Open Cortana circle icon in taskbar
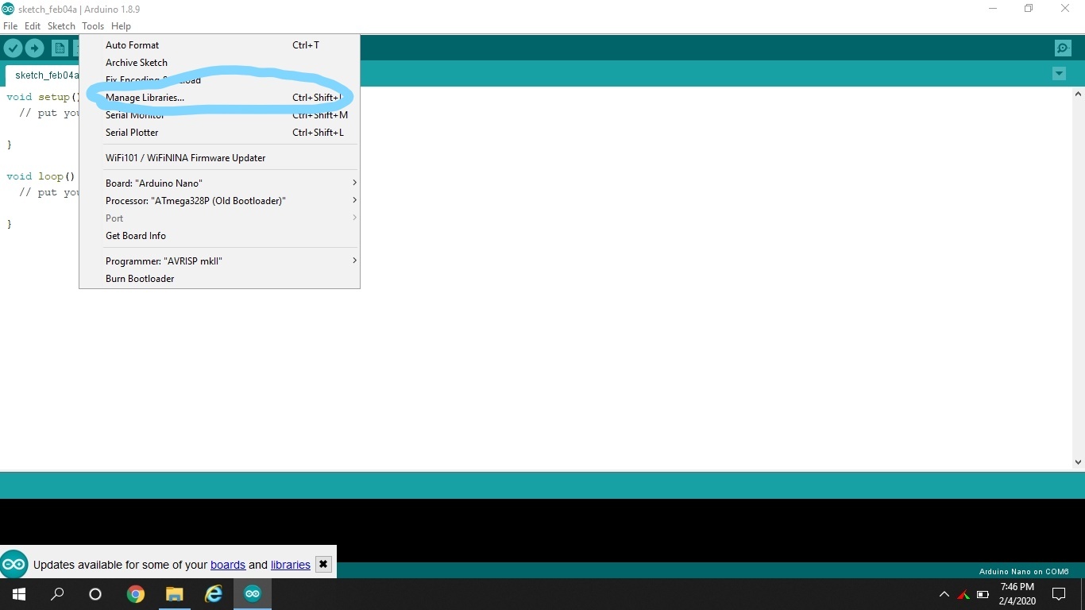The width and height of the screenshot is (1085, 610). 95,594
